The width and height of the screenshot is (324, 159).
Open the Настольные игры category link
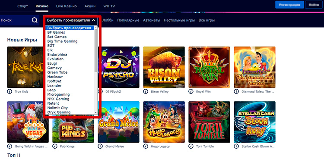pos(179,20)
